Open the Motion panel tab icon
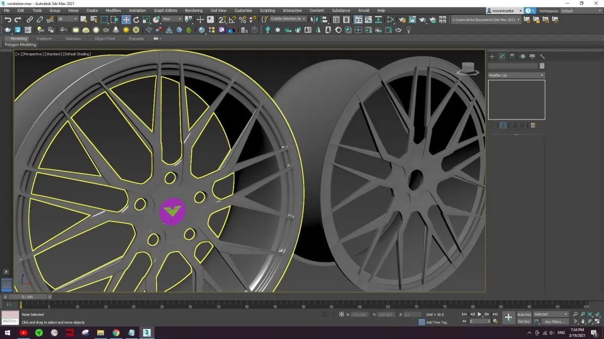This screenshot has height=339, width=604. [522, 56]
